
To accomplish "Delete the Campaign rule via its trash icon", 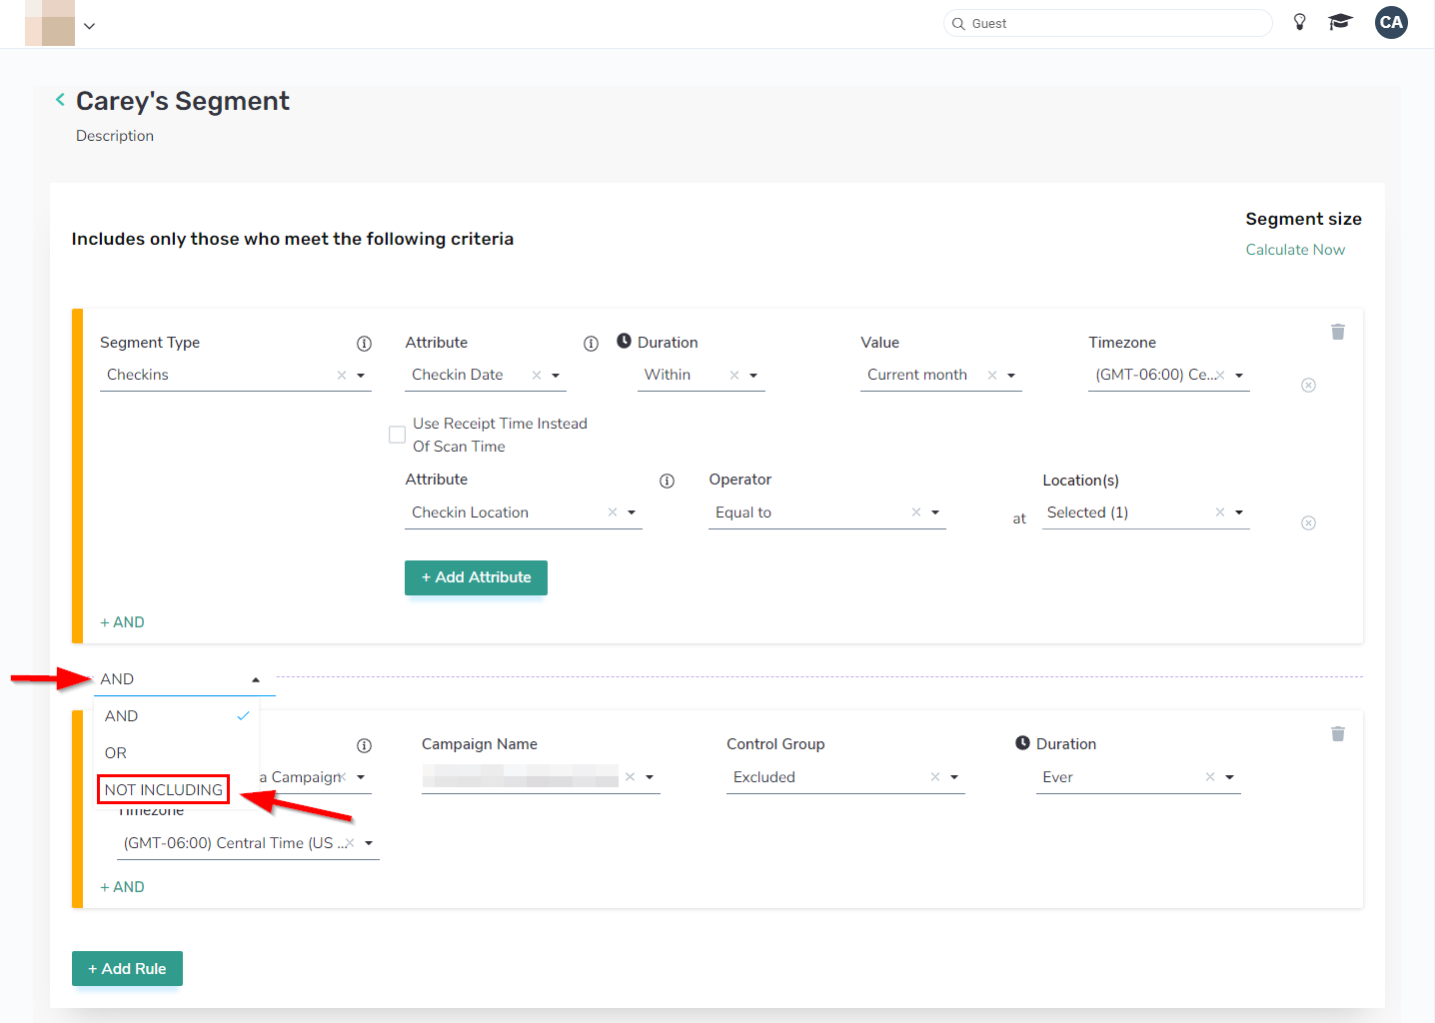I will [1338, 733].
